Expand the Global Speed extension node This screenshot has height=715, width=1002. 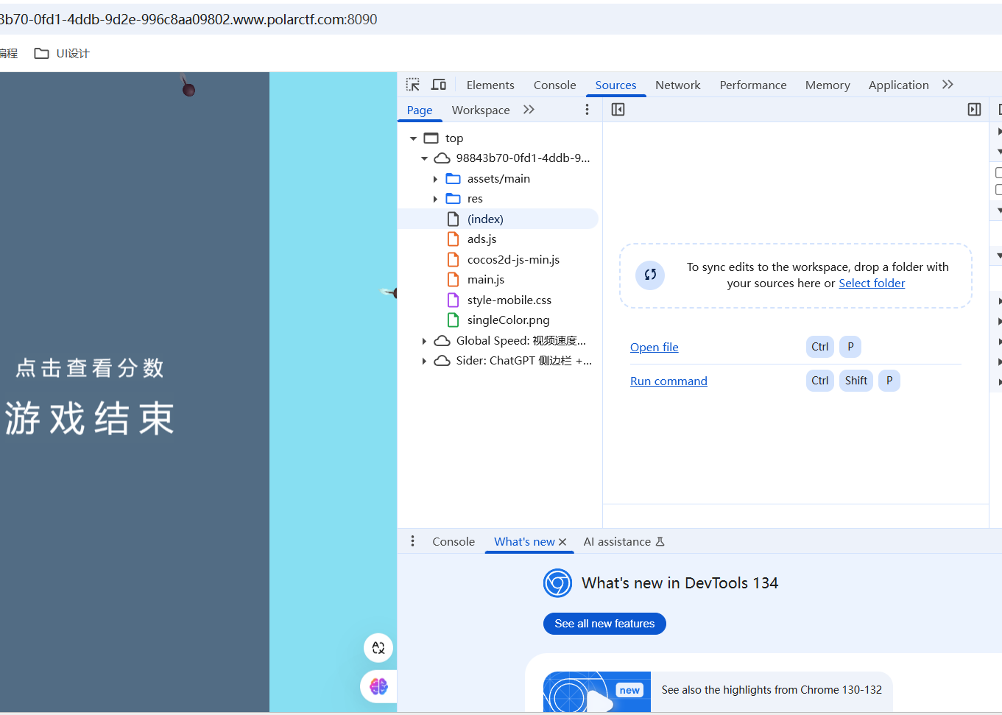coord(424,341)
